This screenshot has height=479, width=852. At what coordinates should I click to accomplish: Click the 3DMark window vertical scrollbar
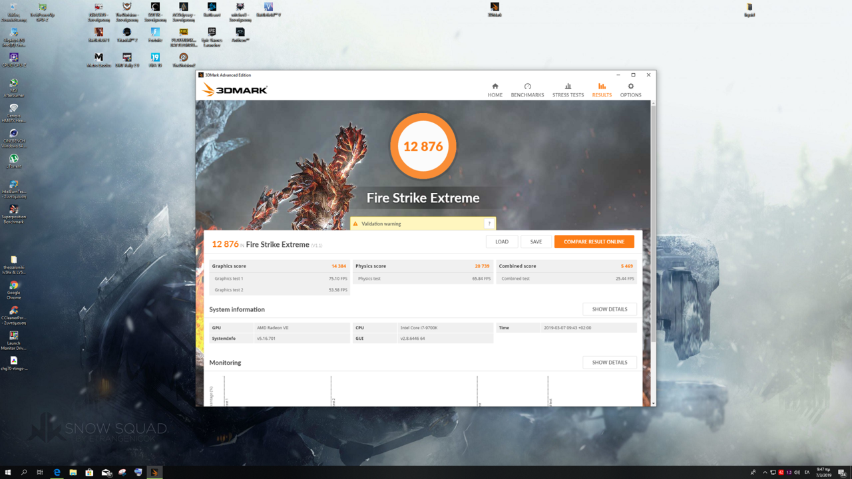pos(653,223)
